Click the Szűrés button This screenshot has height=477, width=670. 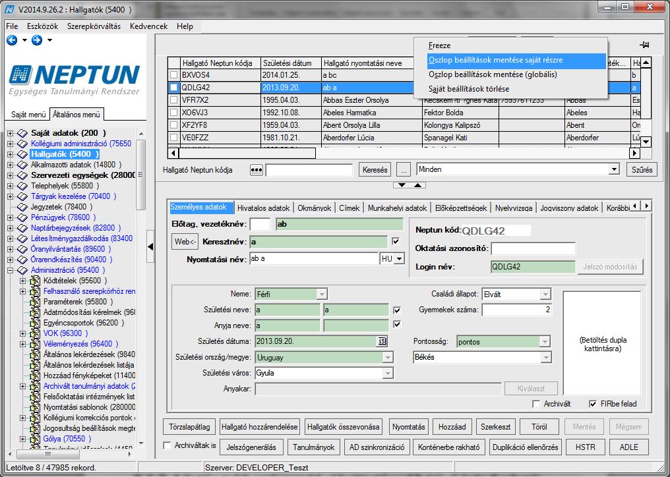coord(642,169)
